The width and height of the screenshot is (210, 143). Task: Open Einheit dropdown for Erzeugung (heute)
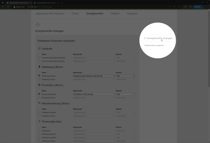click(126, 98)
